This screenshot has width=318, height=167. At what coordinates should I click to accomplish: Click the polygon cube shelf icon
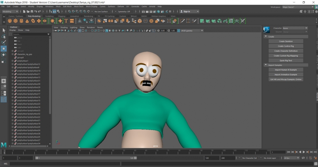click(x=16, y=21)
